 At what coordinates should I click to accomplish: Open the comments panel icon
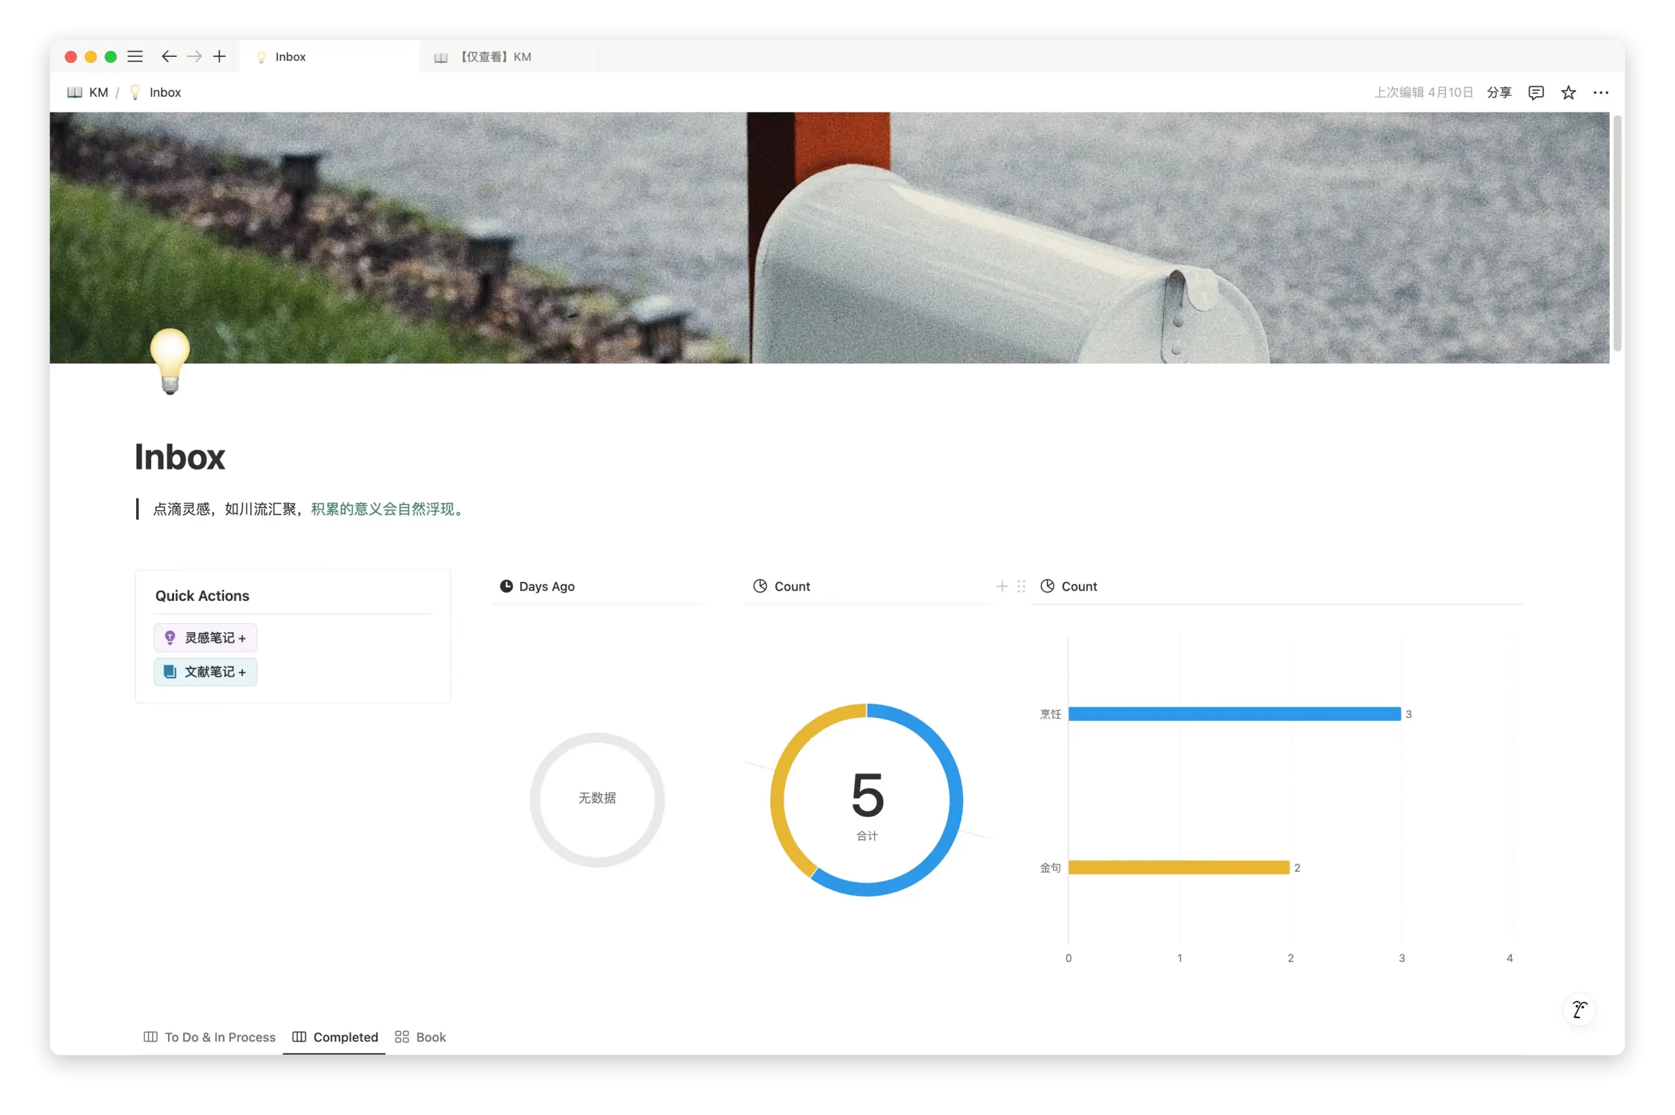1536,92
